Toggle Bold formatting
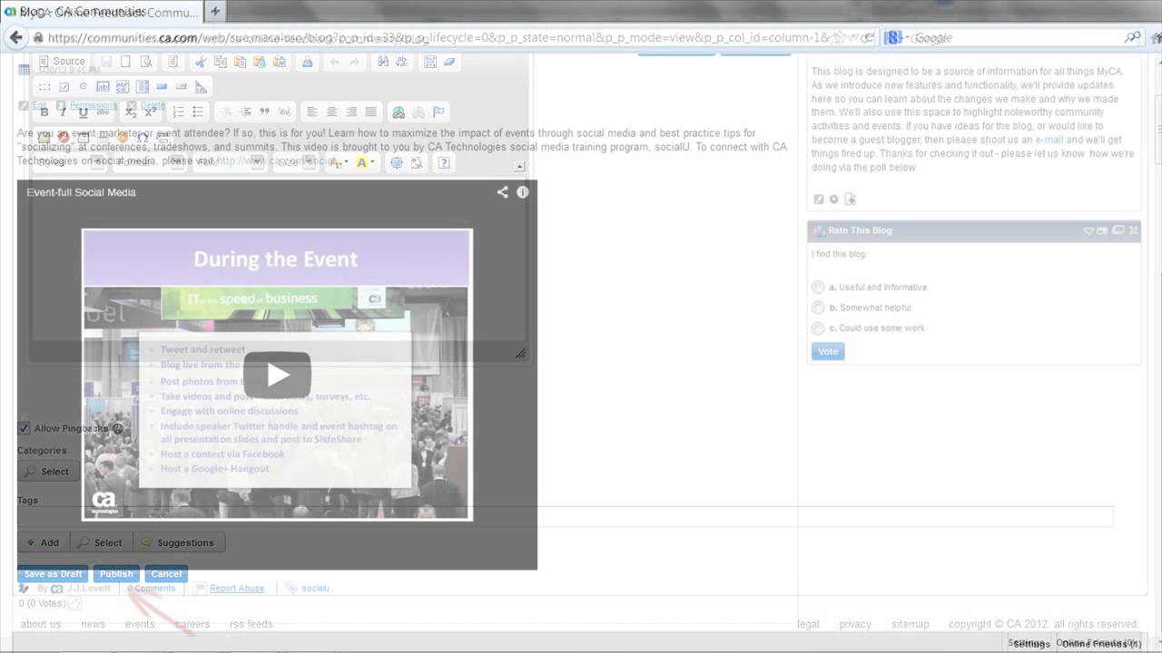Image resolution: width=1162 pixels, height=653 pixels. pos(44,112)
